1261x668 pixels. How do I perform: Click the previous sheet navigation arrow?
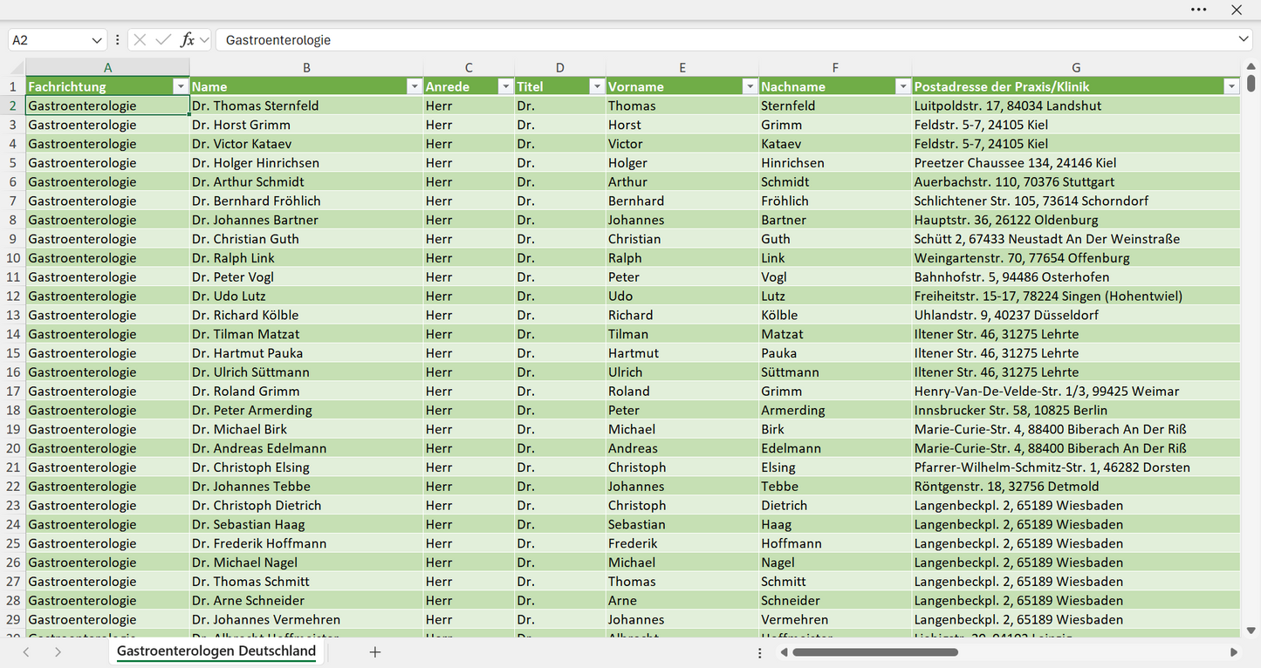pos(26,652)
